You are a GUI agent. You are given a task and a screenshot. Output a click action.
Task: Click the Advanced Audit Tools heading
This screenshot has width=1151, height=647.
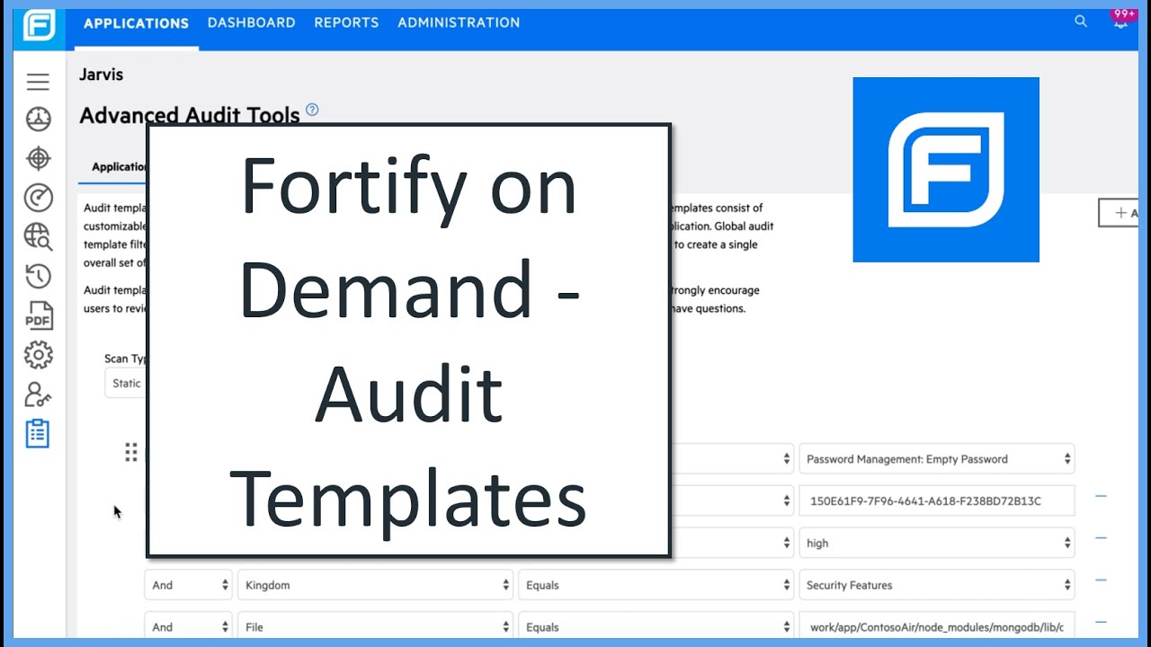tap(190, 115)
